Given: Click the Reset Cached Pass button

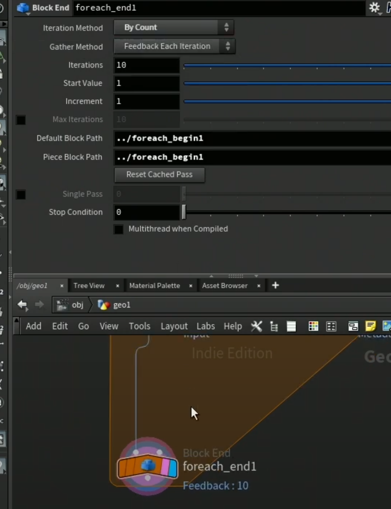Looking at the screenshot, I should point(160,175).
